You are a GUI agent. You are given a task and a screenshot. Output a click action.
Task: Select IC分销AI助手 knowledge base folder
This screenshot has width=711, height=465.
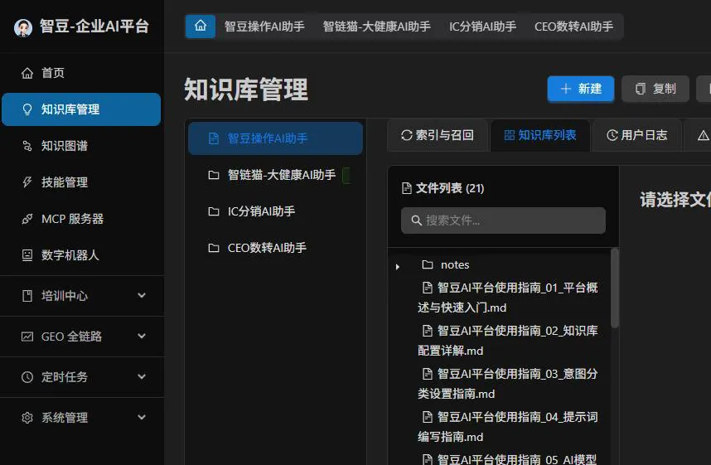[x=275, y=211]
